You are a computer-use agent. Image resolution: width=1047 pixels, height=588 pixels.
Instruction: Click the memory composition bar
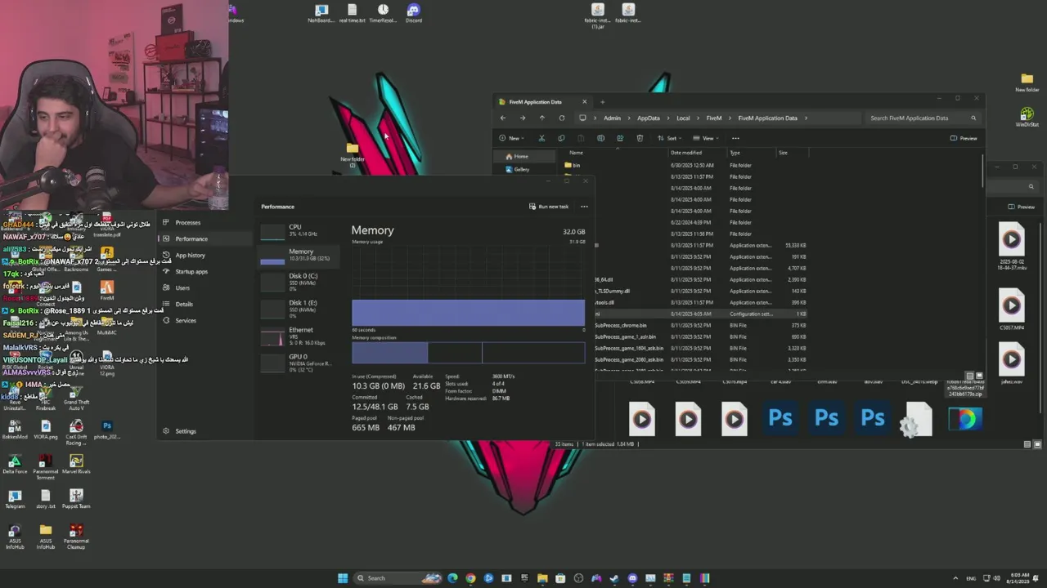[x=469, y=353]
